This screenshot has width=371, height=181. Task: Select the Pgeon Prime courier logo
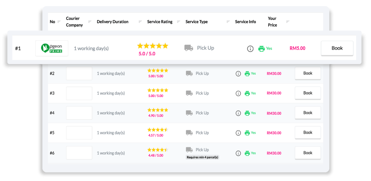(52, 48)
